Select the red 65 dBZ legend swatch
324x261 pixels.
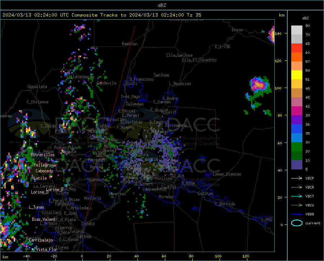click(x=297, y=48)
